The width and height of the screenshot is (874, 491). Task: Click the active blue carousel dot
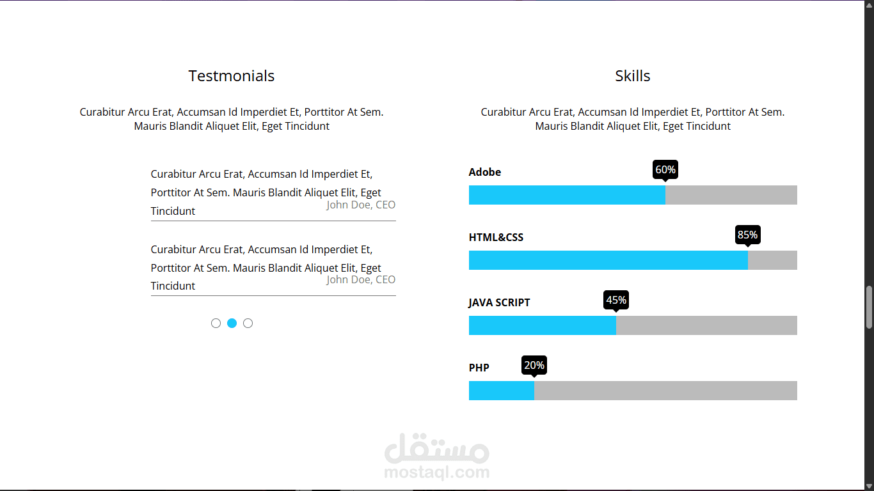coord(232,323)
